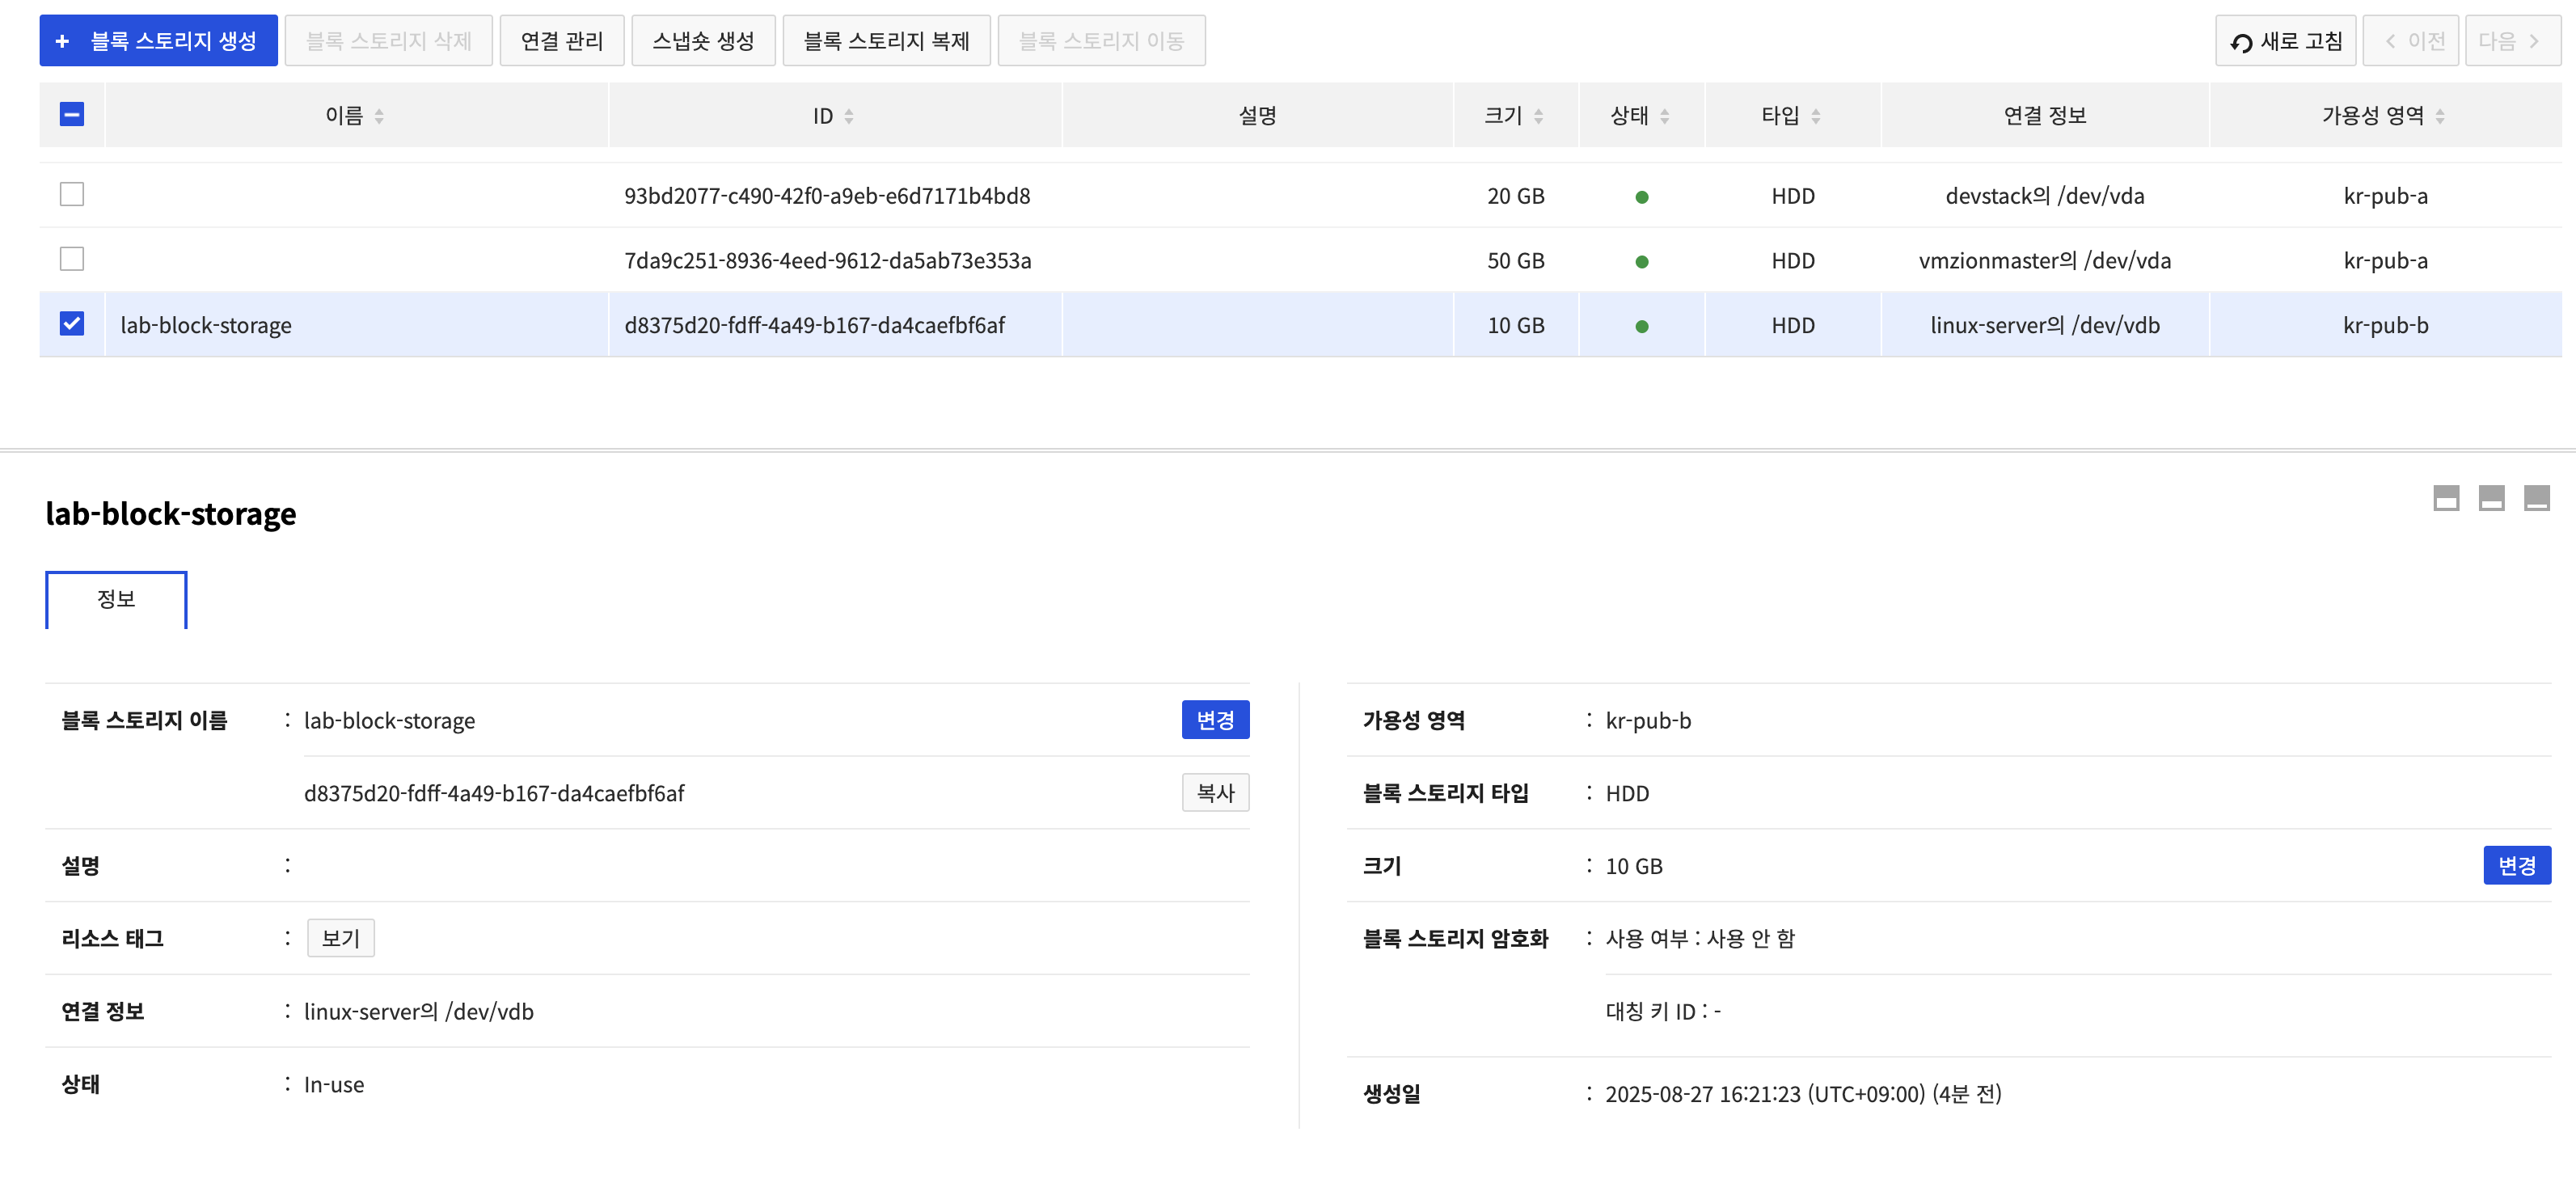Click the medium panel height layout icon
Screen dimensions: 2576x1187
(x=2490, y=498)
